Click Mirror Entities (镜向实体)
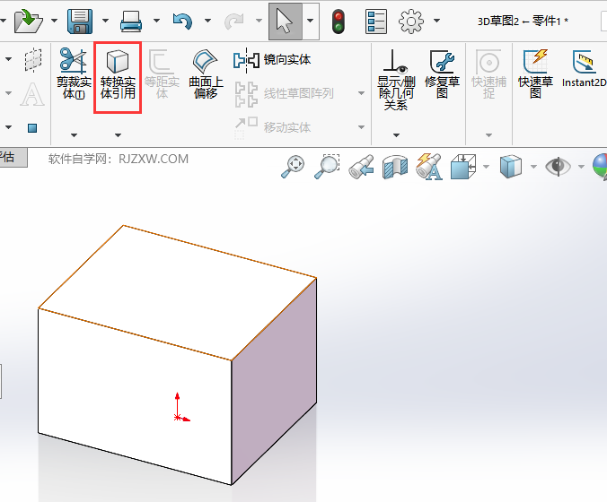607x502 pixels. coord(272,60)
